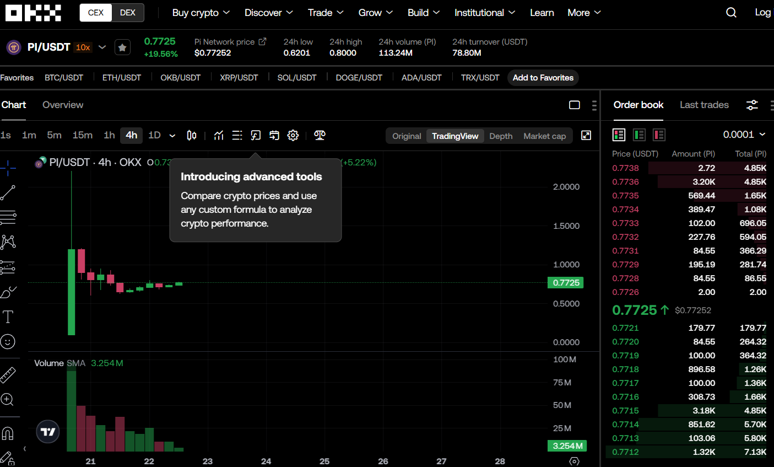Expand the Discover menu
This screenshot has height=467, width=774.
269,13
